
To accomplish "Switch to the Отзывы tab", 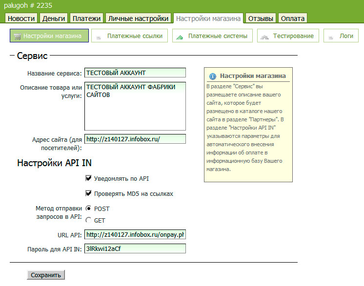I will pos(261,19).
